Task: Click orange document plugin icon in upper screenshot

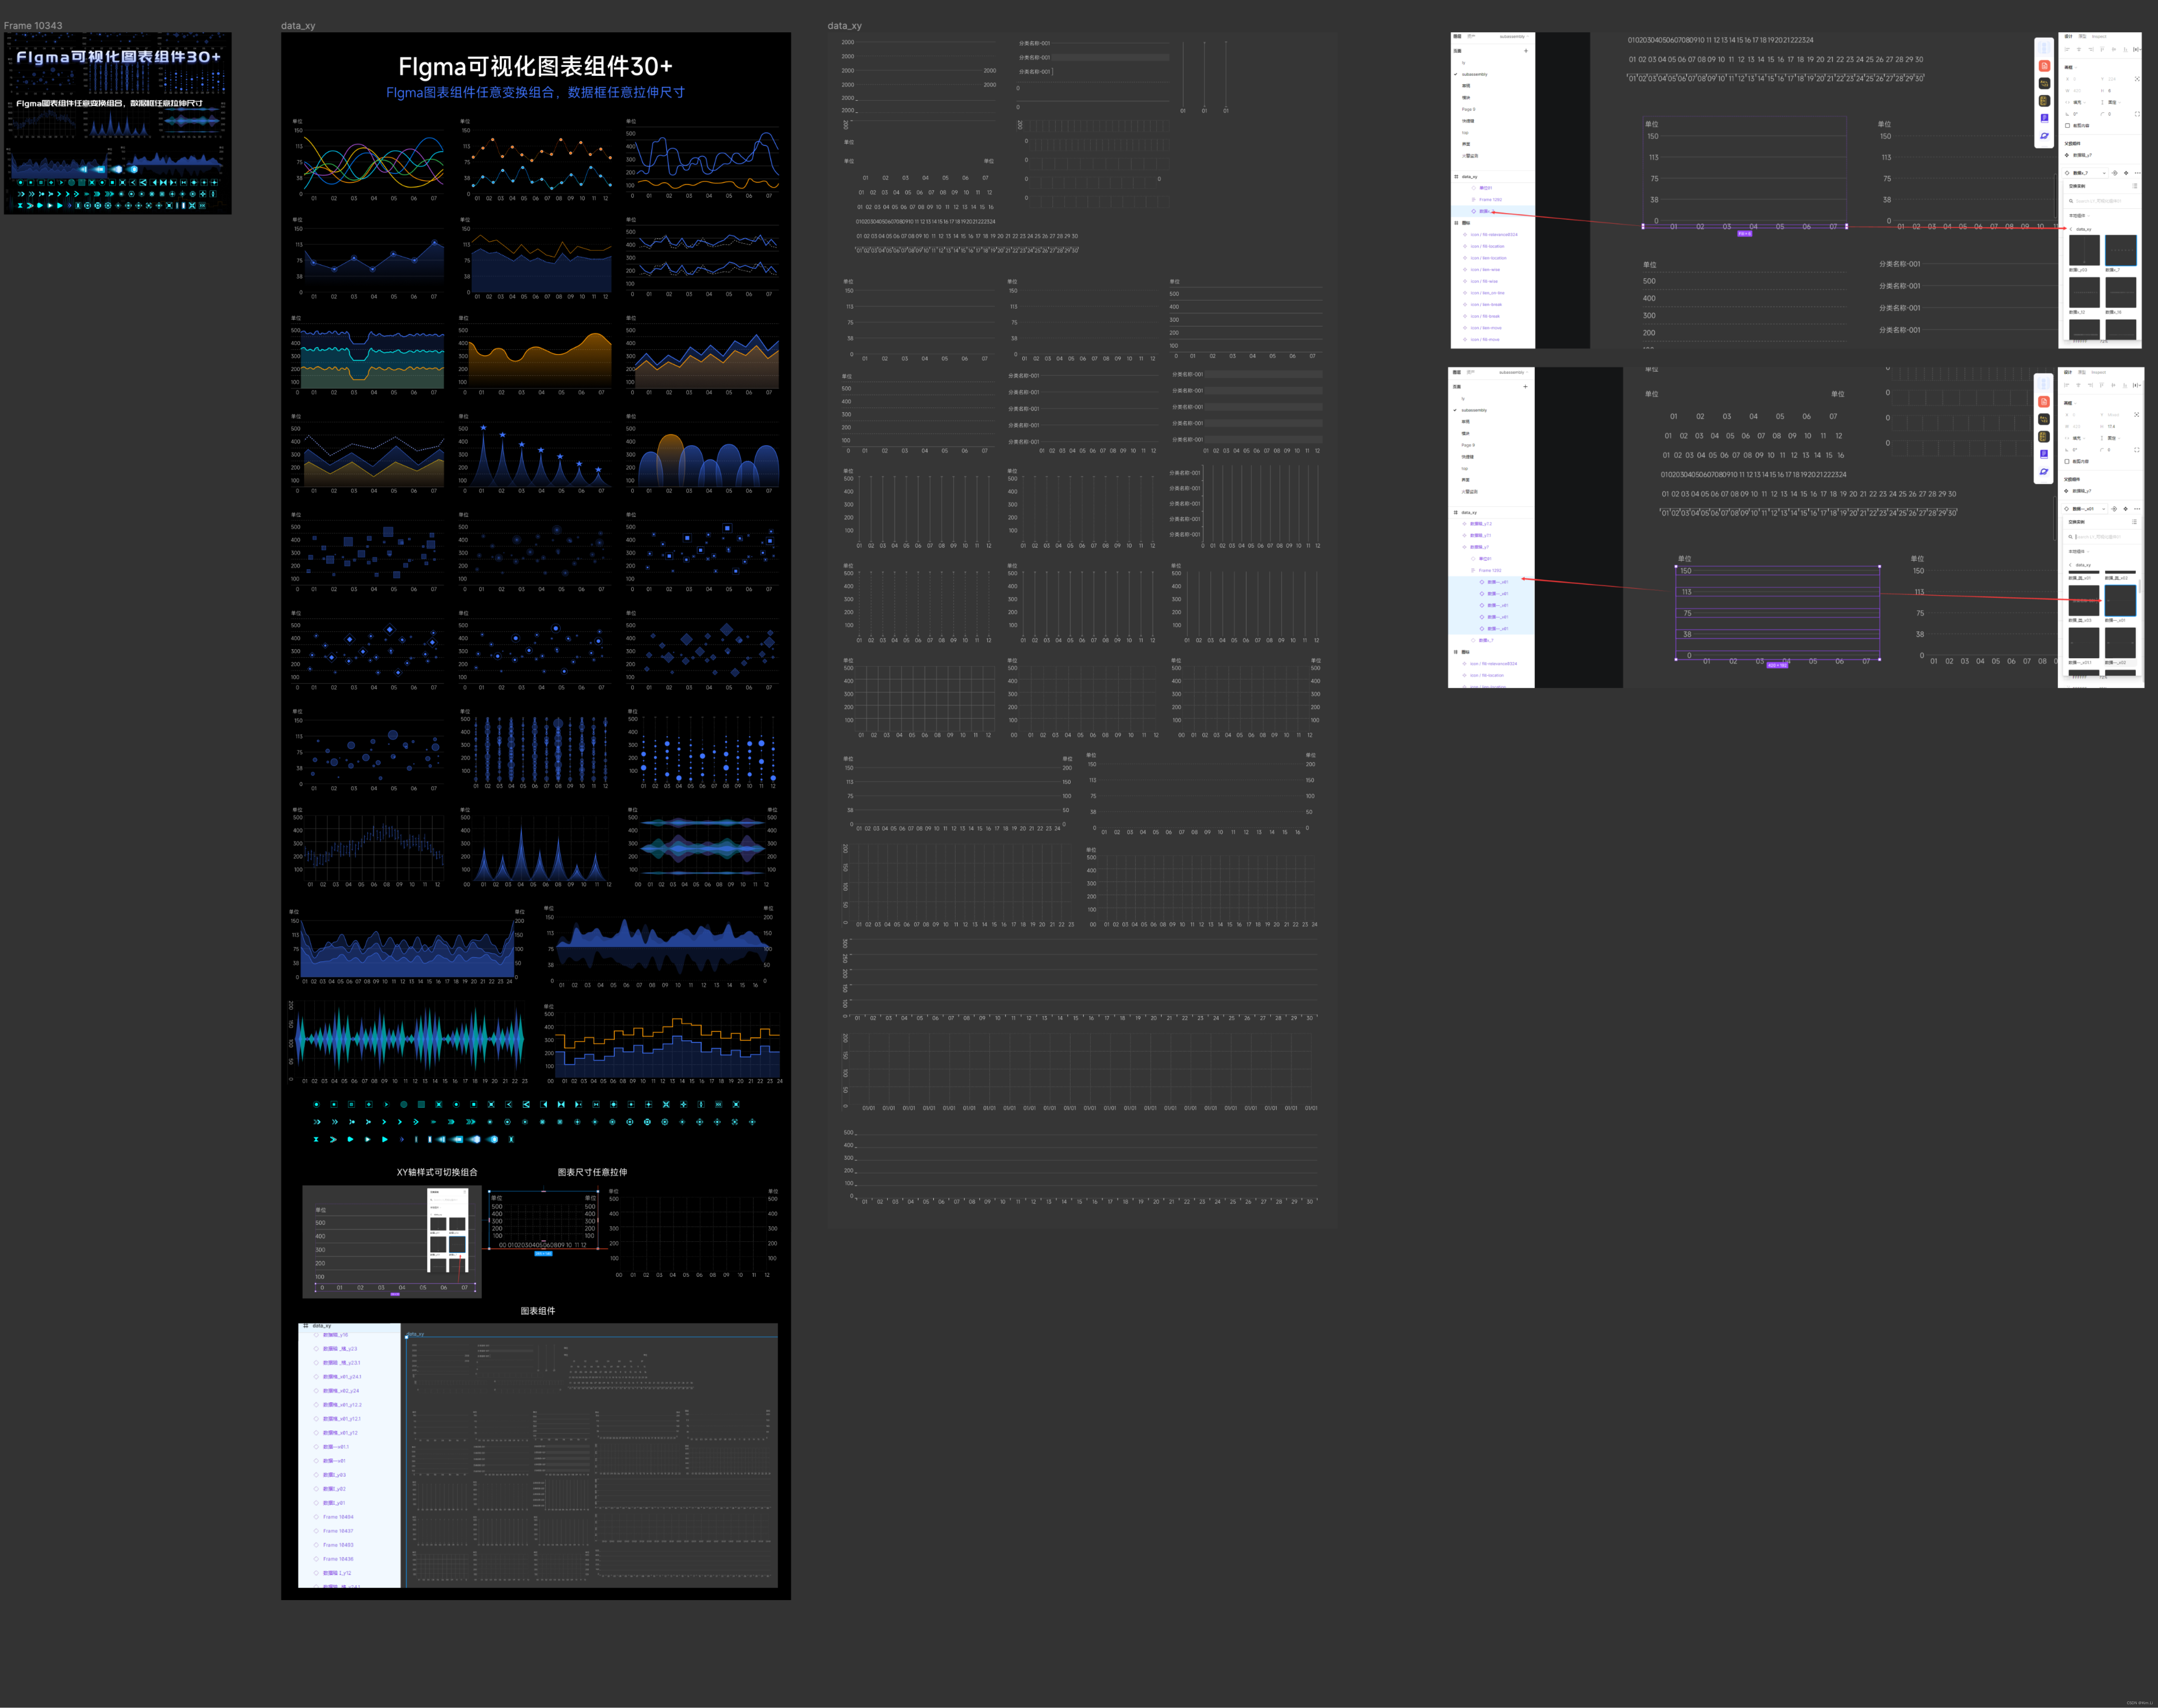Action: 2045,66
